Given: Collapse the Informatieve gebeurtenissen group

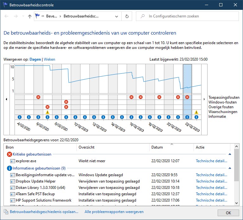Looking at the screenshot, I should [x=230, y=168].
